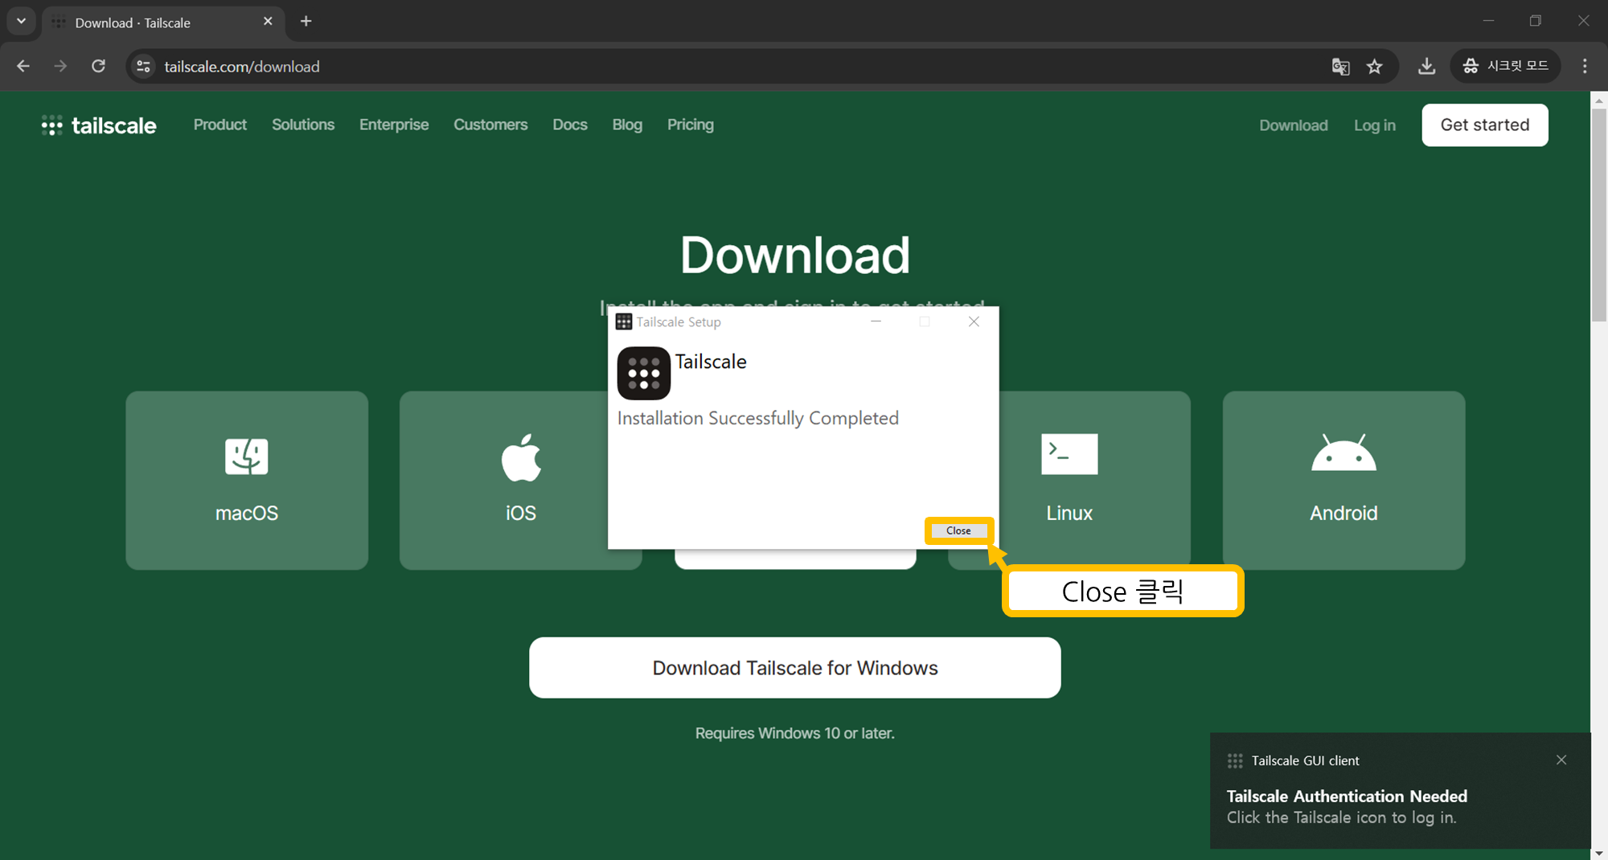Bookmark this page with the star icon

(1375, 67)
